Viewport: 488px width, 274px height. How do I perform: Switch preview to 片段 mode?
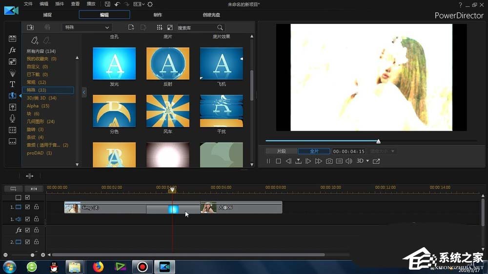[x=281, y=151]
